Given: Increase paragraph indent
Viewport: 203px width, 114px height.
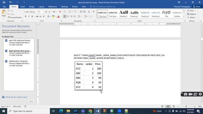Looking at the screenshot, I should click(84, 12).
